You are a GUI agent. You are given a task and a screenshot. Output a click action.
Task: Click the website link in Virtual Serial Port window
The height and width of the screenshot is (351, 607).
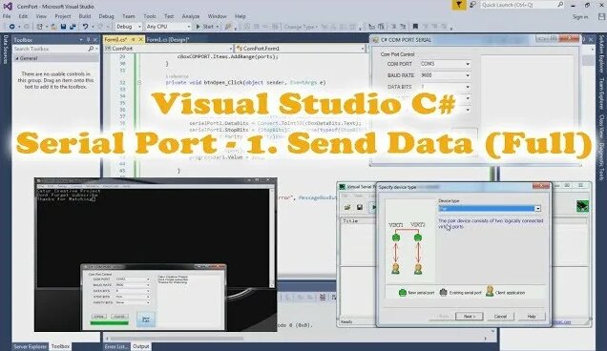coord(561,321)
